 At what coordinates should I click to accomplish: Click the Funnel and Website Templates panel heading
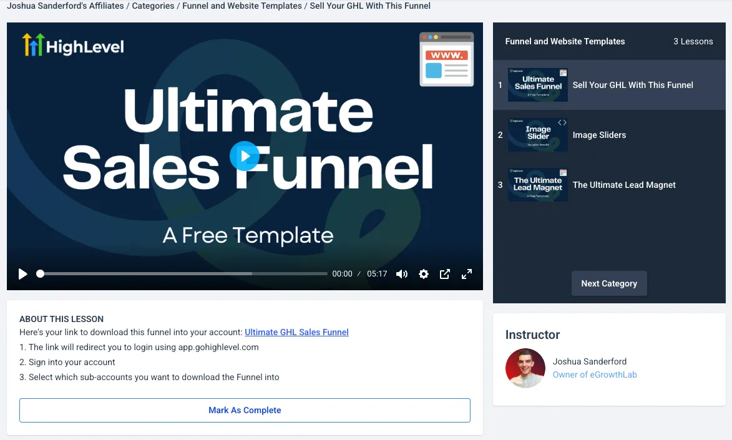(x=565, y=42)
